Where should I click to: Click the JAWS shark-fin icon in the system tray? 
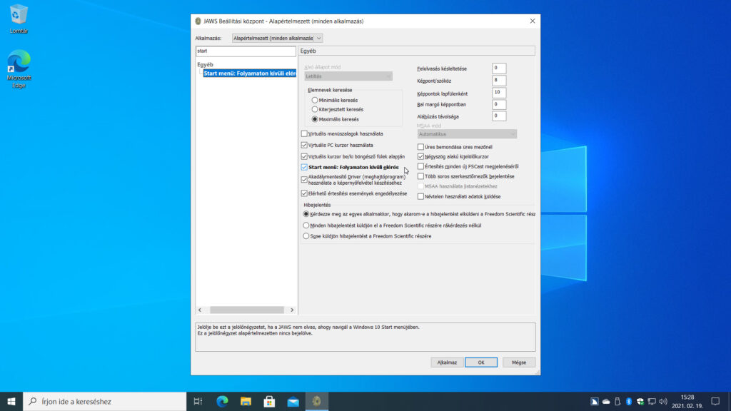tap(595, 401)
